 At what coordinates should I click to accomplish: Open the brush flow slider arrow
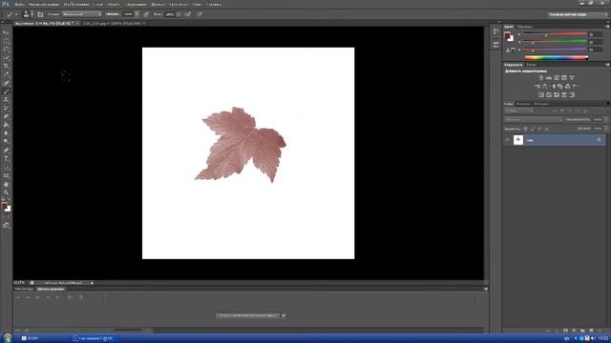tap(179, 14)
